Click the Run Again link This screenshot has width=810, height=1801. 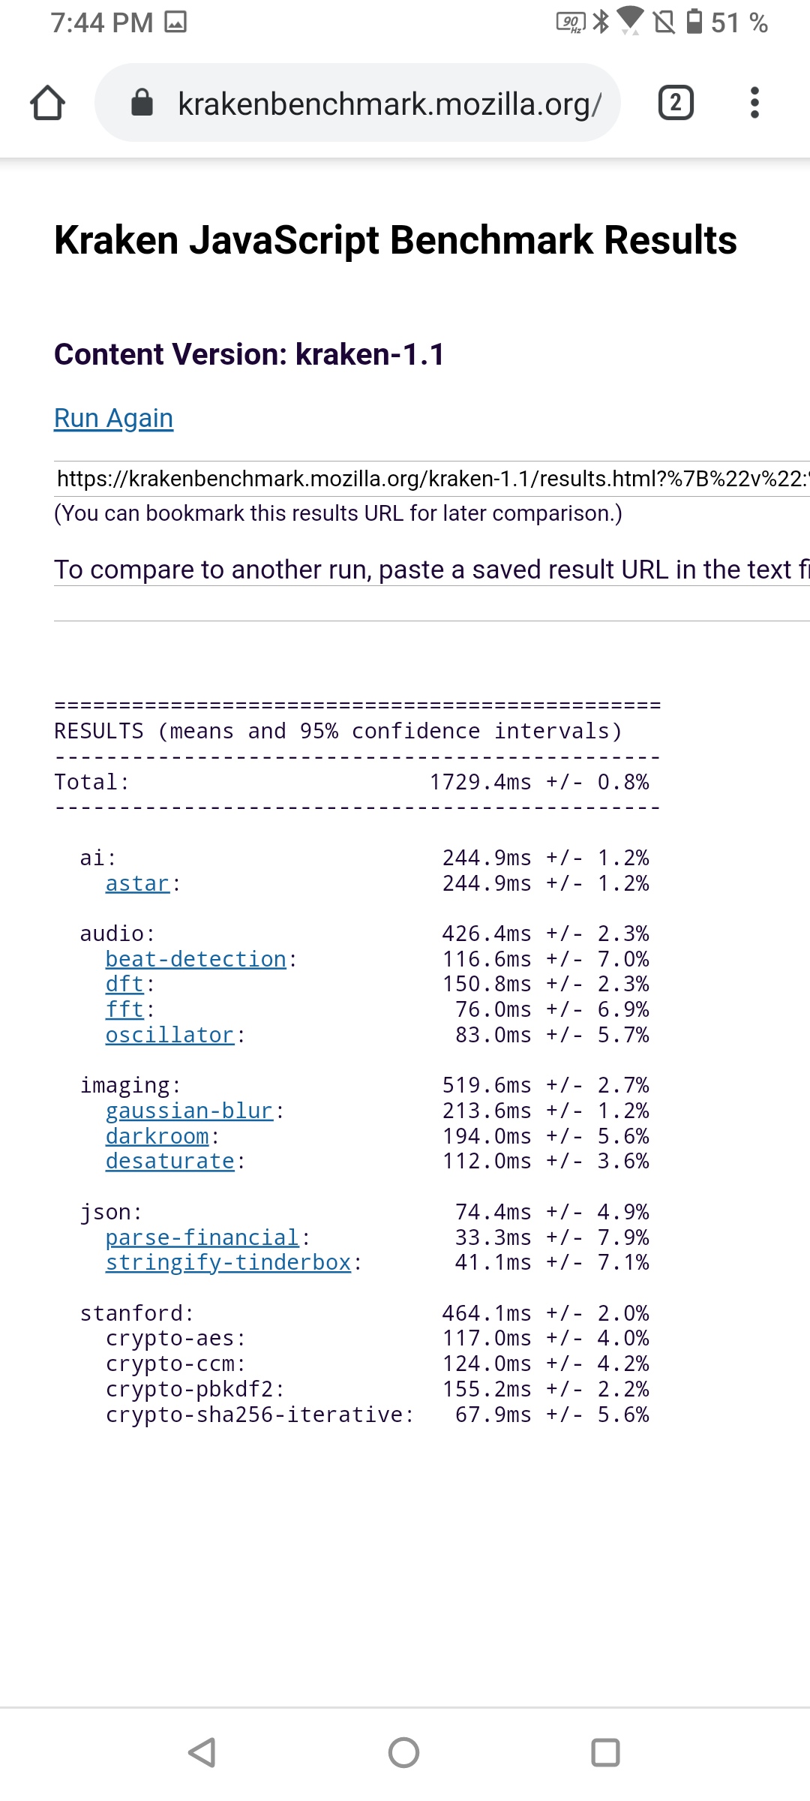pos(113,418)
